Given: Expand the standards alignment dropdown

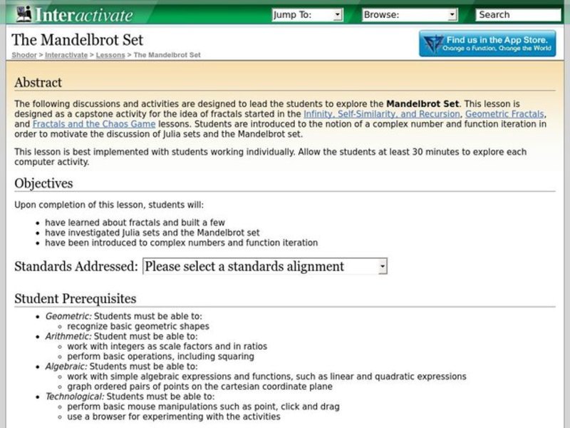Looking at the screenshot, I should [265, 267].
